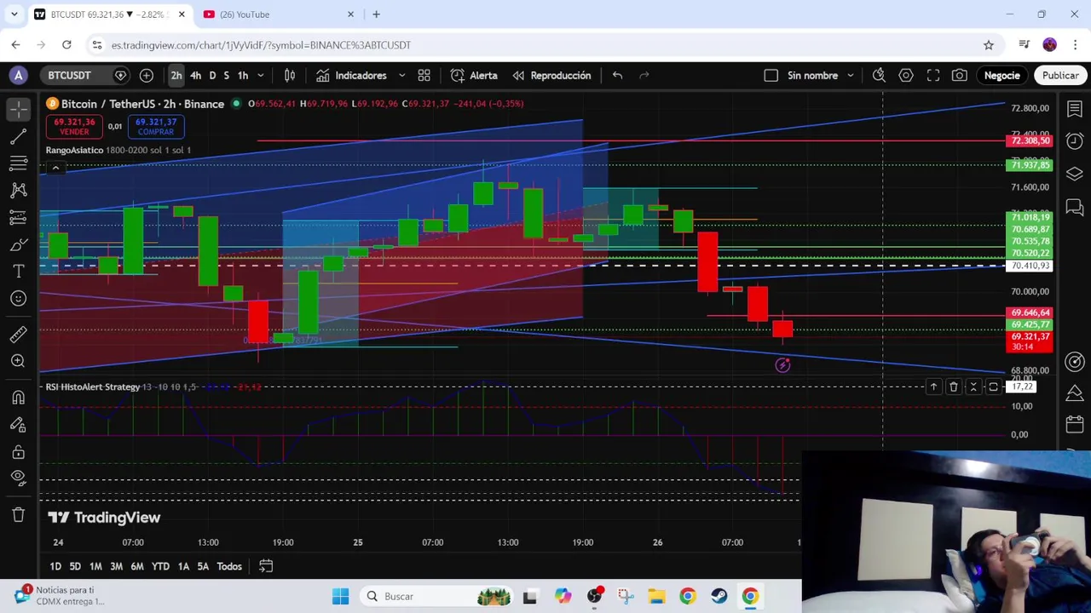The width and height of the screenshot is (1091, 613).
Task: Expand the timeframe interval dropdown
Action: [261, 76]
